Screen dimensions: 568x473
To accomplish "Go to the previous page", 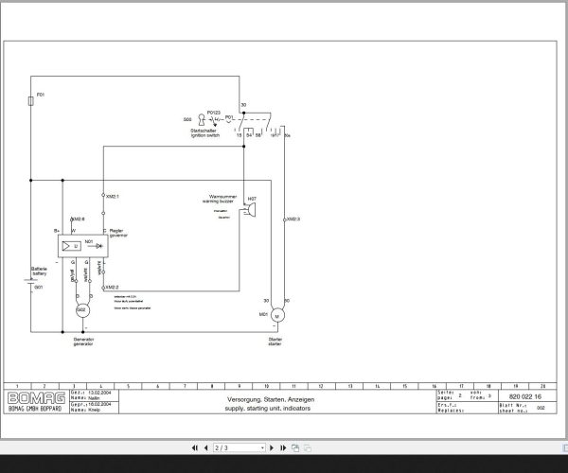I will click(206, 448).
